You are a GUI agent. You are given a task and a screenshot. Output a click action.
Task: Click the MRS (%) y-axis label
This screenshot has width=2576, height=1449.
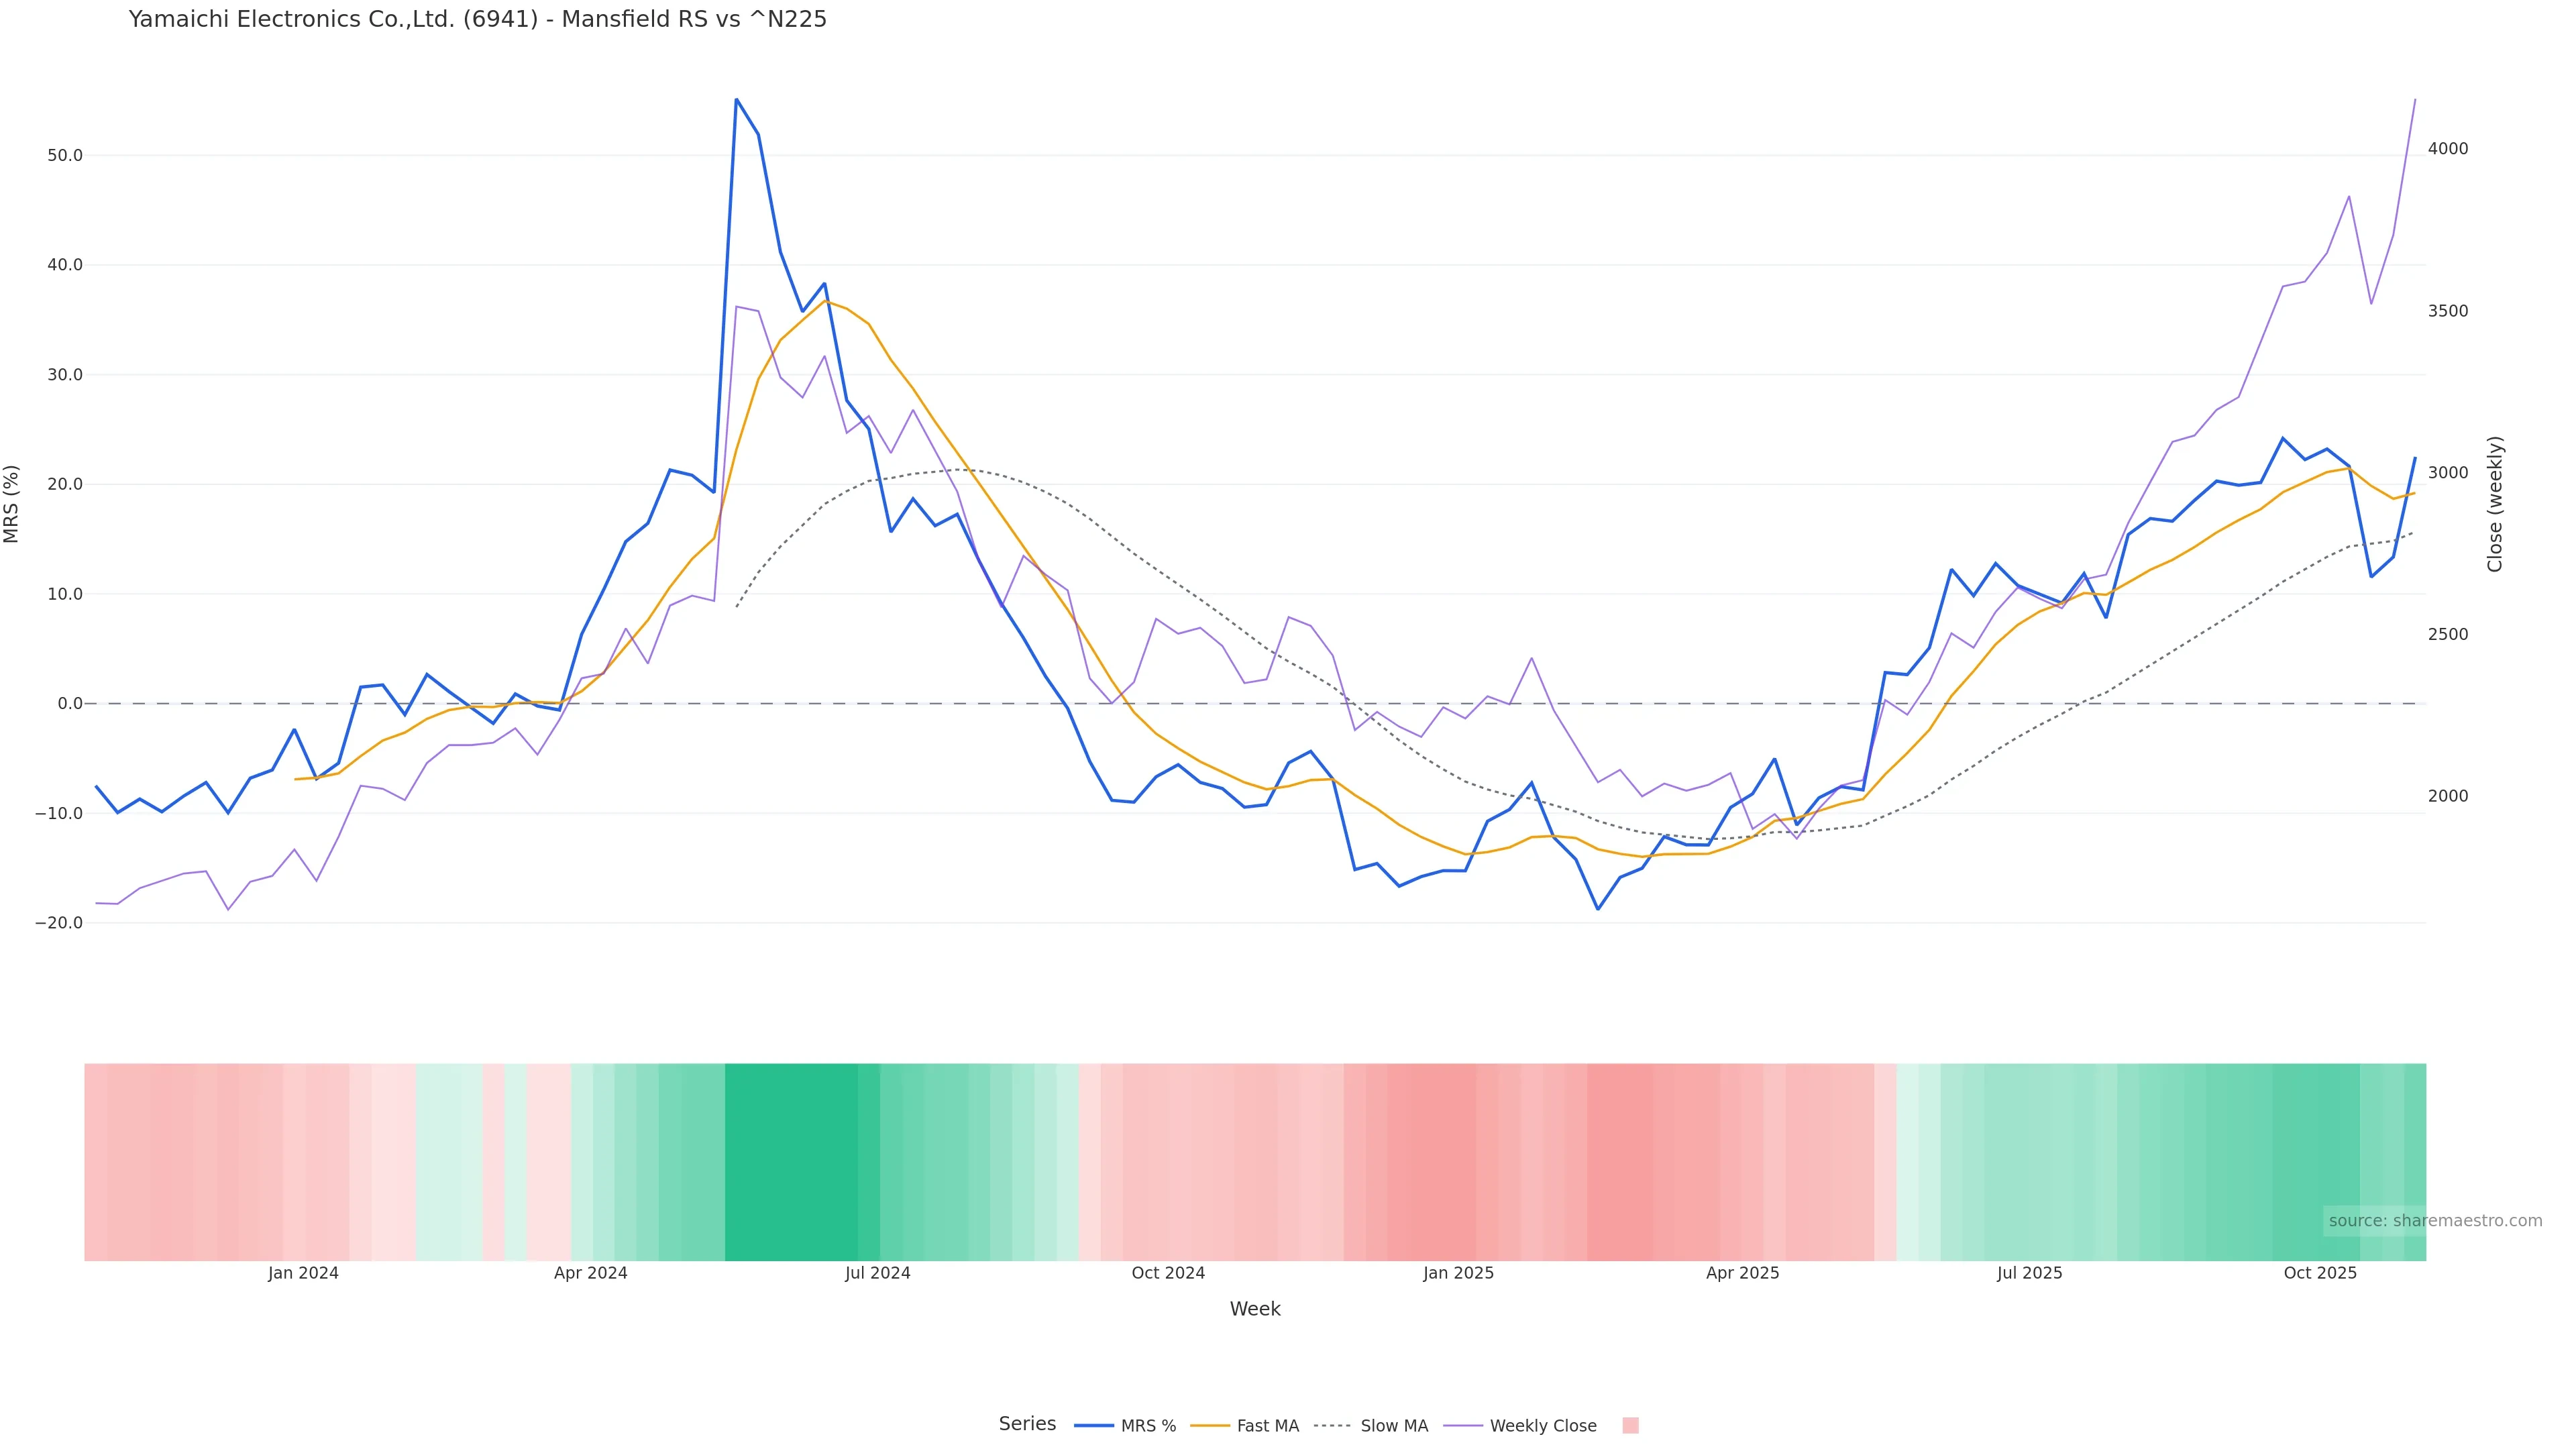point(12,504)
